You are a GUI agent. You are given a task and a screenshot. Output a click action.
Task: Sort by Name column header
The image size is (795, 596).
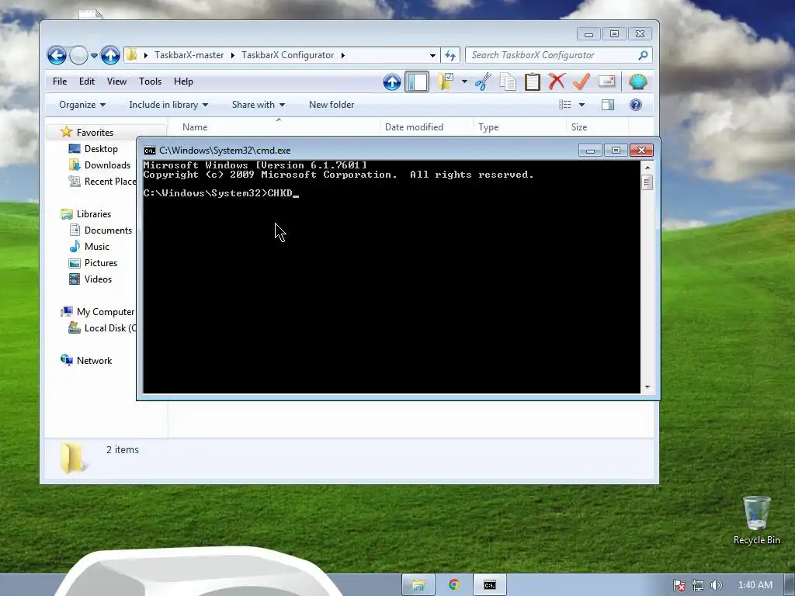coord(274,126)
